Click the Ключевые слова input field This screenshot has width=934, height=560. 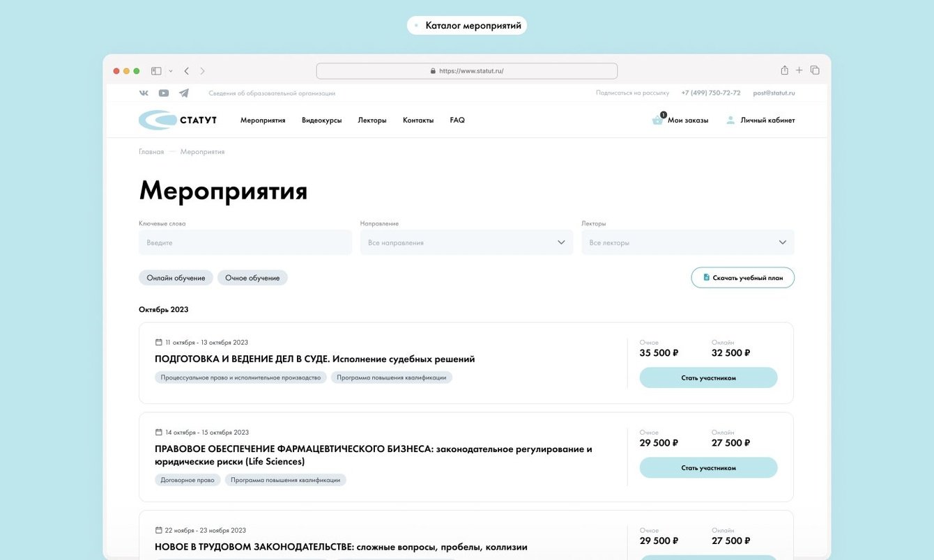click(x=245, y=242)
